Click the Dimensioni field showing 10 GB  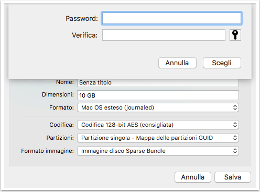158,95
